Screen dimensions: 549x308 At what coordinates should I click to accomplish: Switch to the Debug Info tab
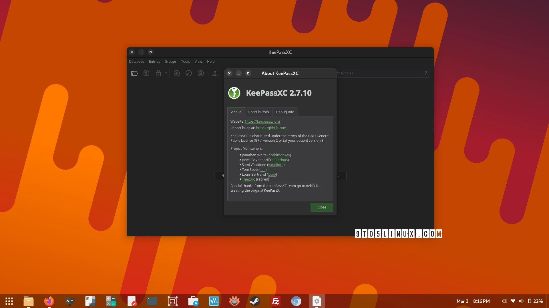pyautogui.click(x=285, y=112)
